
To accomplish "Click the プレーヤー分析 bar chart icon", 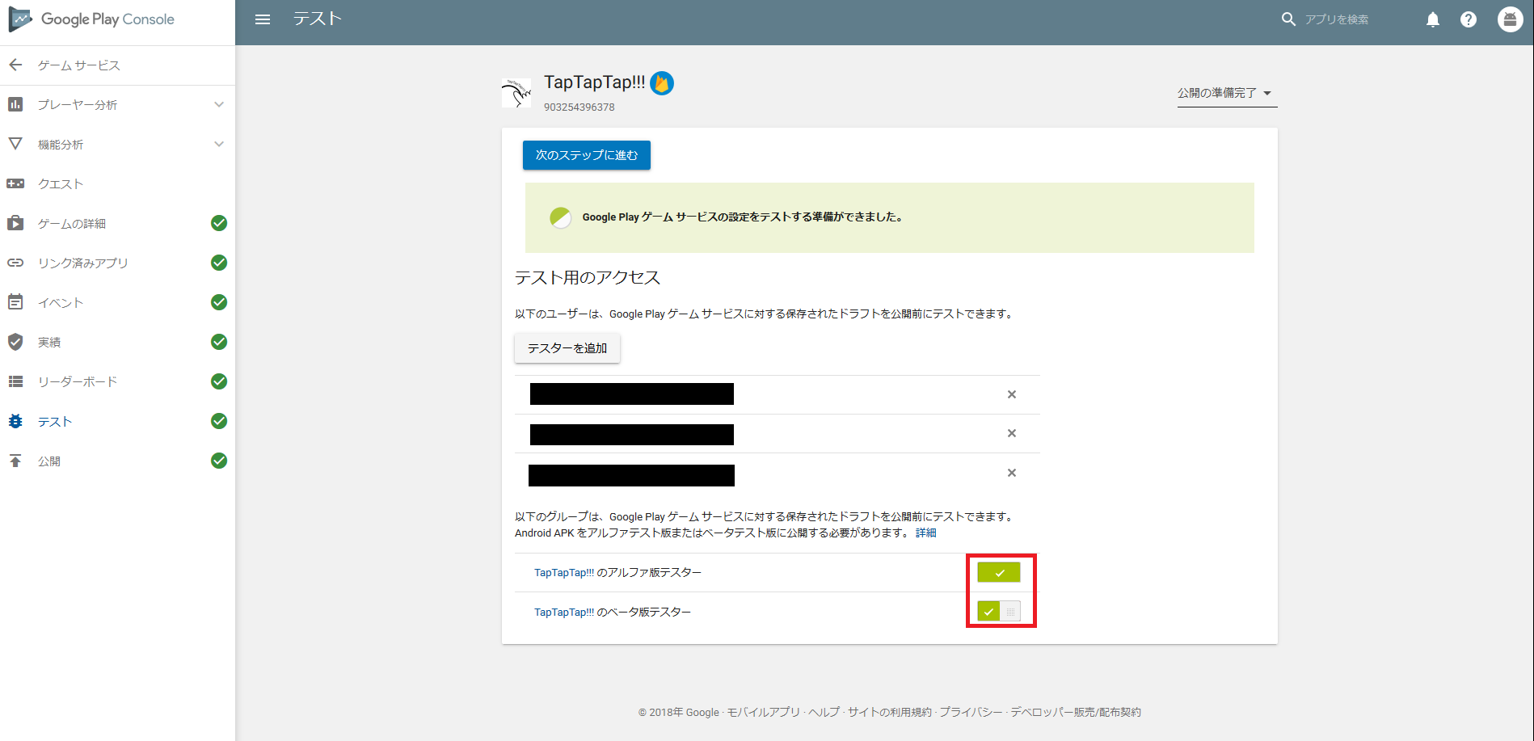I will (15, 104).
